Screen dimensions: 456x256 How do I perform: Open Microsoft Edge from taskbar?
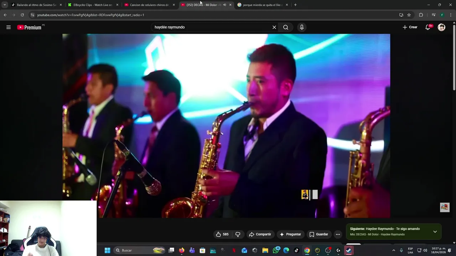tap(286, 250)
